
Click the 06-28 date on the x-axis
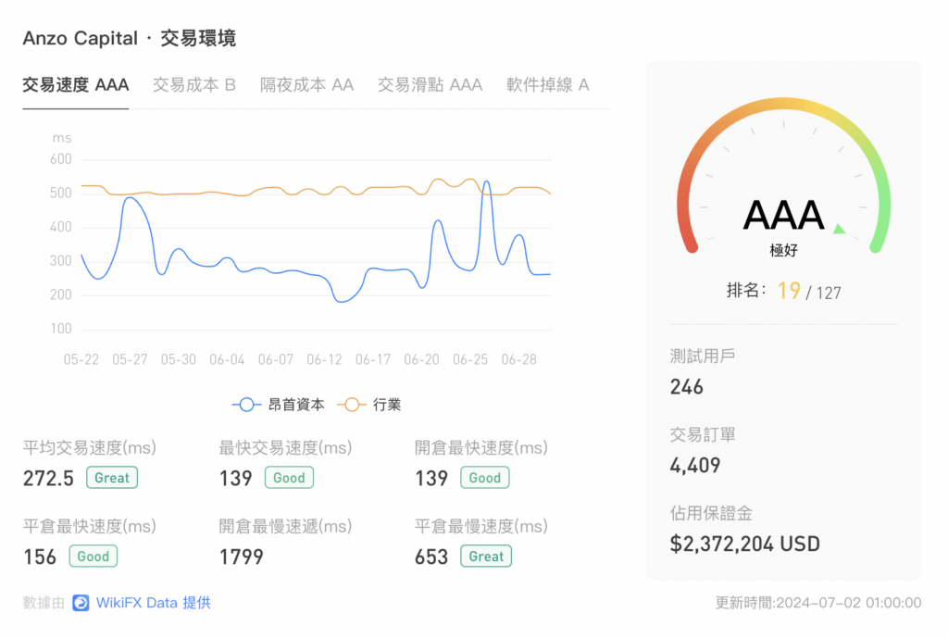click(x=518, y=360)
